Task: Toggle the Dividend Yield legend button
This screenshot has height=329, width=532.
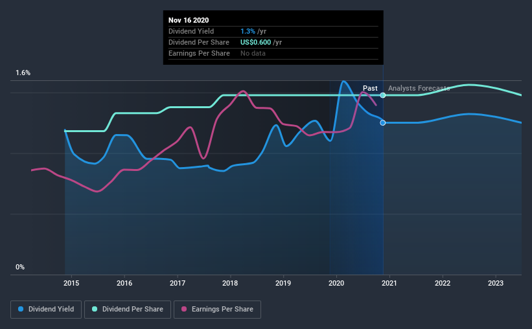Action: click(46, 310)
